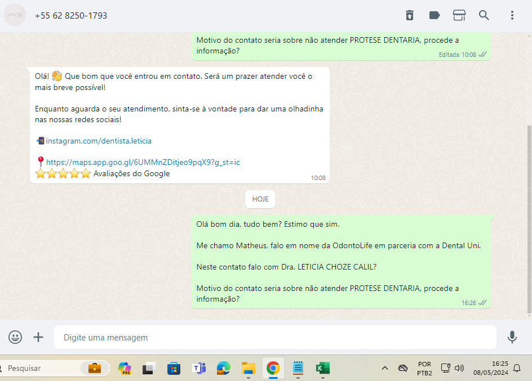Start voice message with microphone icon
This screenshot has height=381, width=532.
point(512,337)
